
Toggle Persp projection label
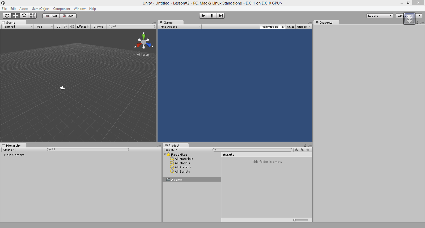[143, 55]
